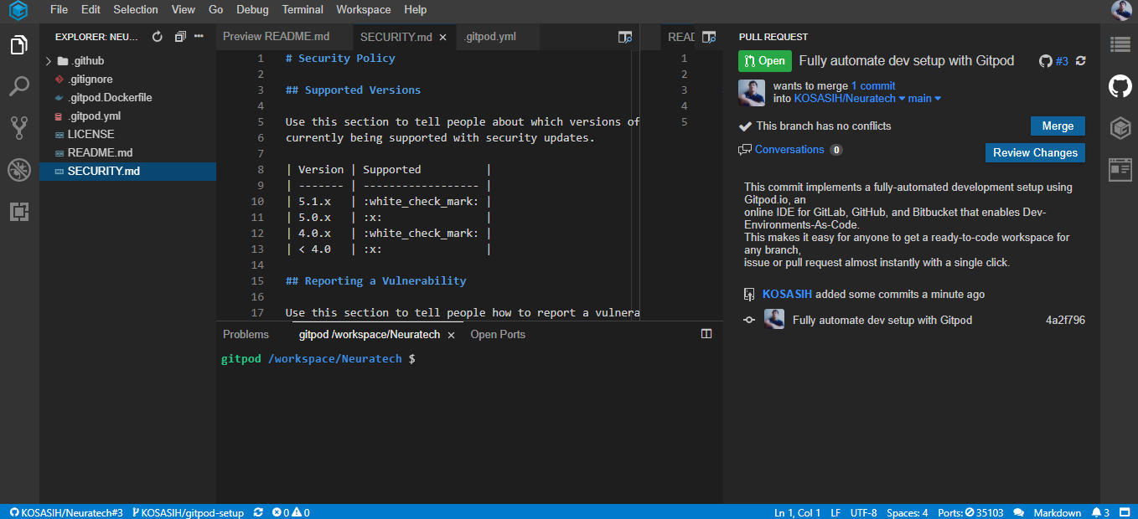This screenshot has height=519, width=1138.
Task: Click the feedback chat icon in the status bar
Action: 1018,512
